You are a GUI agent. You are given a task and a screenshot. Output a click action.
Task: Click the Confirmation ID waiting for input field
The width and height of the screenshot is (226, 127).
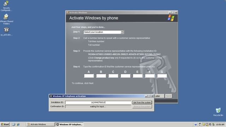[x=98, y=107]
